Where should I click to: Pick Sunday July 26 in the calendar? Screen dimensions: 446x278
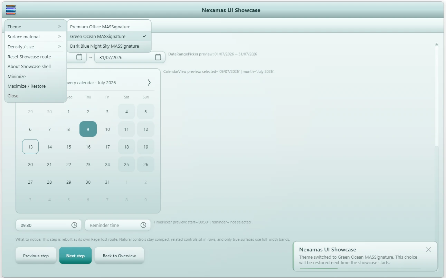pos(146,164)
